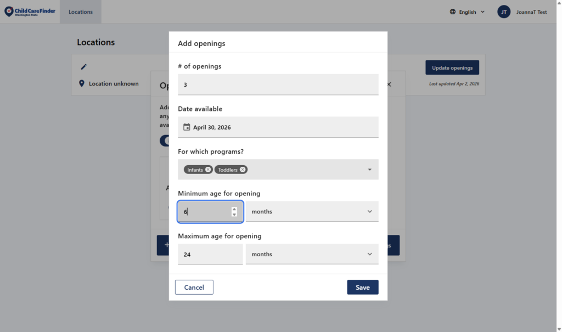Open maximum age months unit dropdown
This screenshot has width=562, height=332.
click(312, 254)
